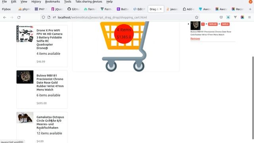Screen dimensions: 254x143
Task: Go forward with the forward arrow
Action: click(12, 17)
